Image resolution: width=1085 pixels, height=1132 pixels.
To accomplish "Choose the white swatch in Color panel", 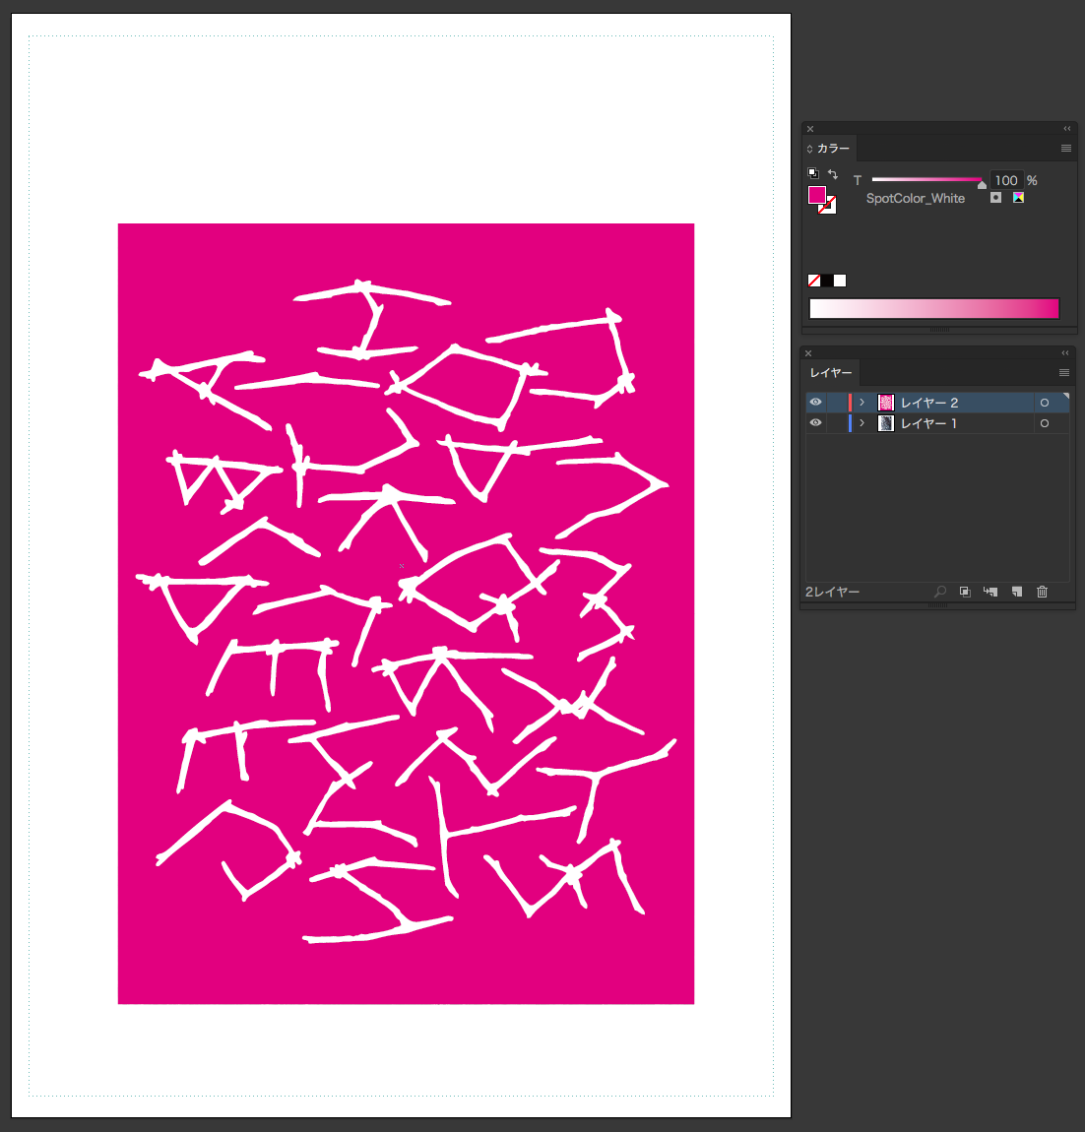I will coord(840,281).
